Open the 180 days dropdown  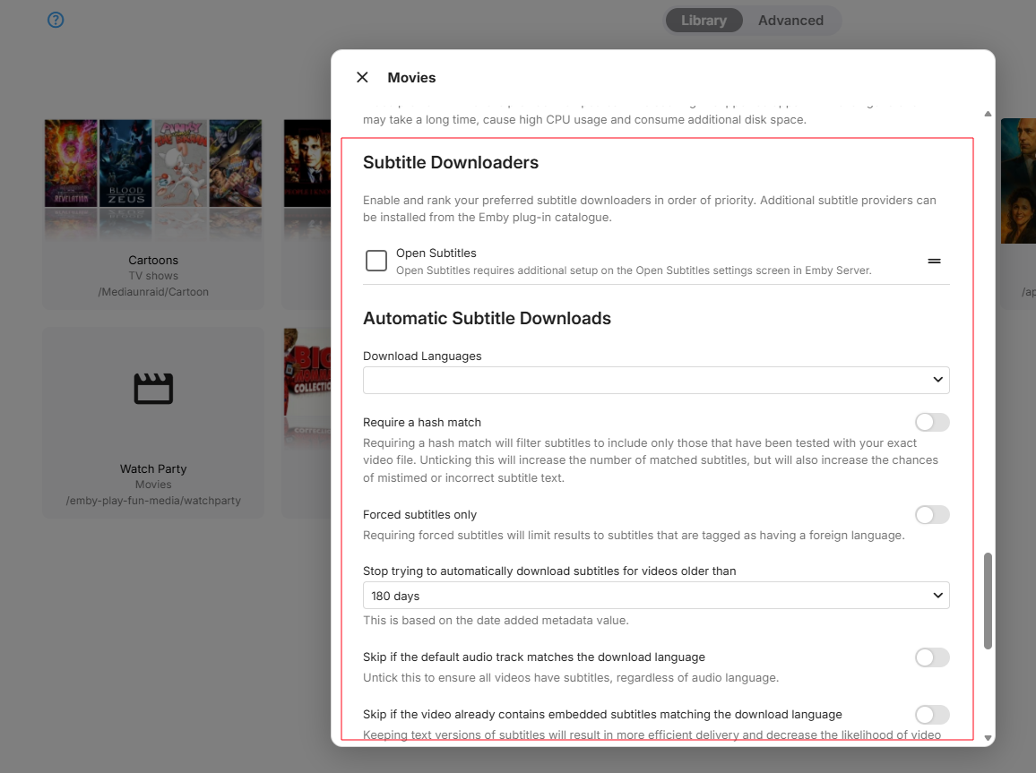[x=655, y=596]
